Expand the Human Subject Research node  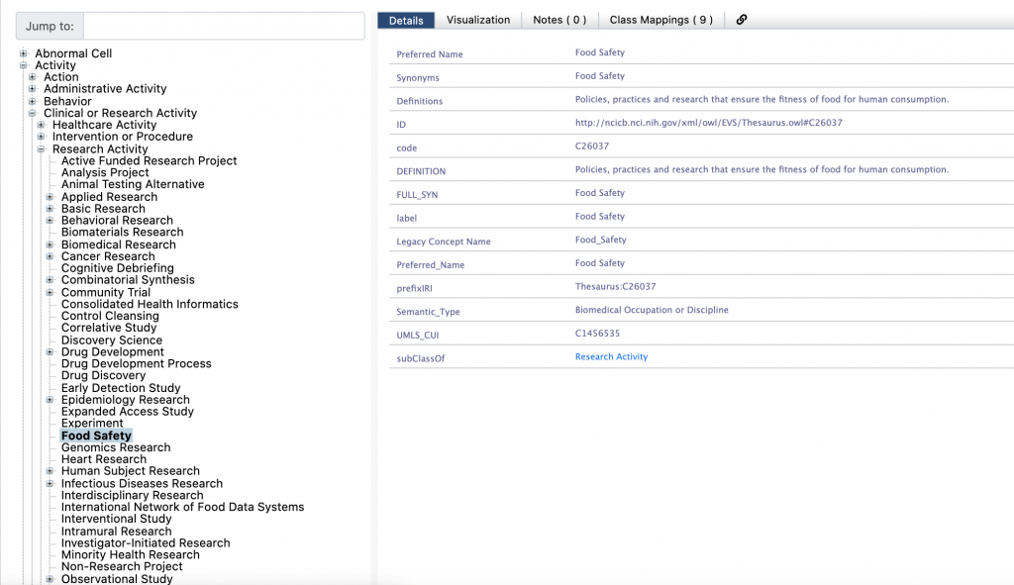coord(50,470)
